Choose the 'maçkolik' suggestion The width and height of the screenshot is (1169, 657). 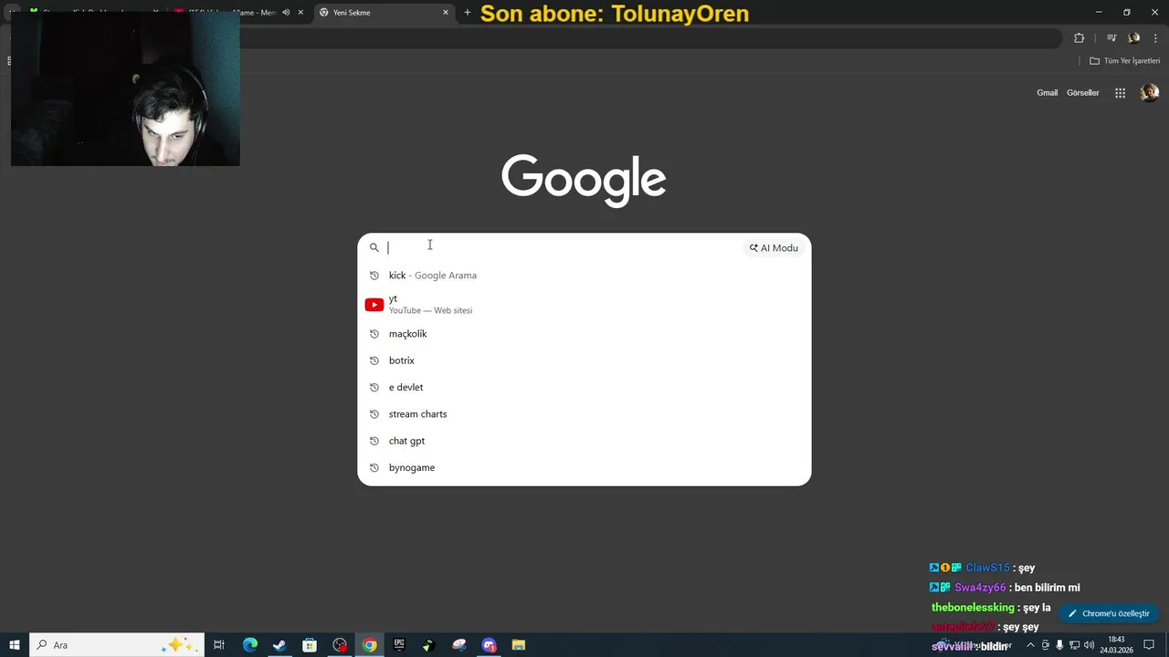pos(584,333)
